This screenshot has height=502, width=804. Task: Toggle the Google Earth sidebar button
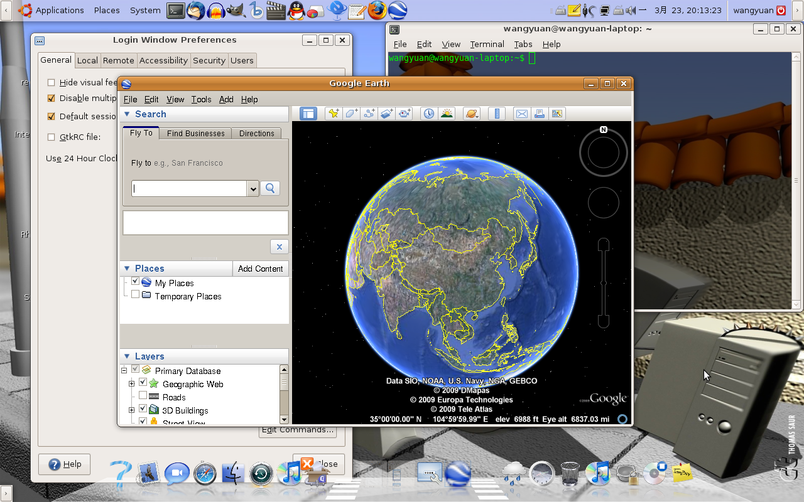308,114
